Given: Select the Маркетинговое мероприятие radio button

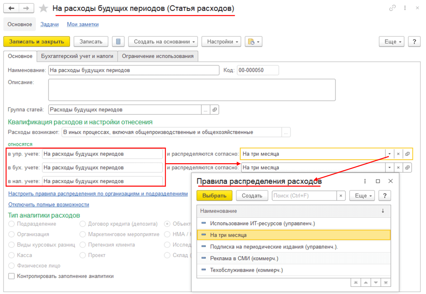Looking at the screenshot, I should pos(82,234).
